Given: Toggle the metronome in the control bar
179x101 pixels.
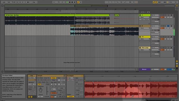Looking at the screenshot, I should [28, 2].
